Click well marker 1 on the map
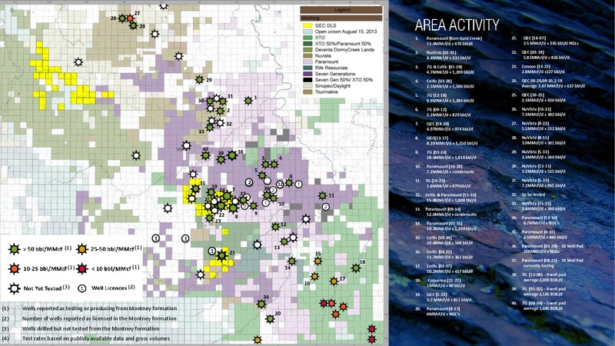This screenshot has width=615, height=346. tap(248, 101)
